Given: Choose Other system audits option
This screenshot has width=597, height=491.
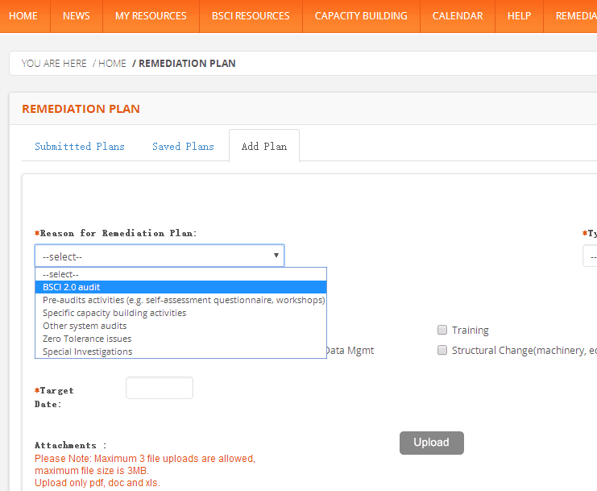Looking at the screenshot, I should pyautogui.click(x=180, y=326).
